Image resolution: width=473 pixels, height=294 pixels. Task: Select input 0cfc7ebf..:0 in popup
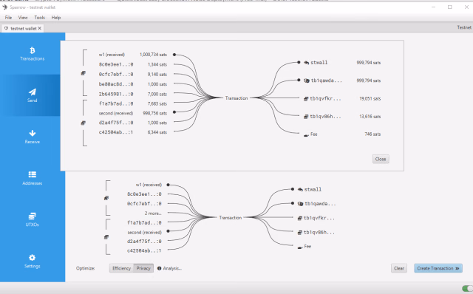116,74
